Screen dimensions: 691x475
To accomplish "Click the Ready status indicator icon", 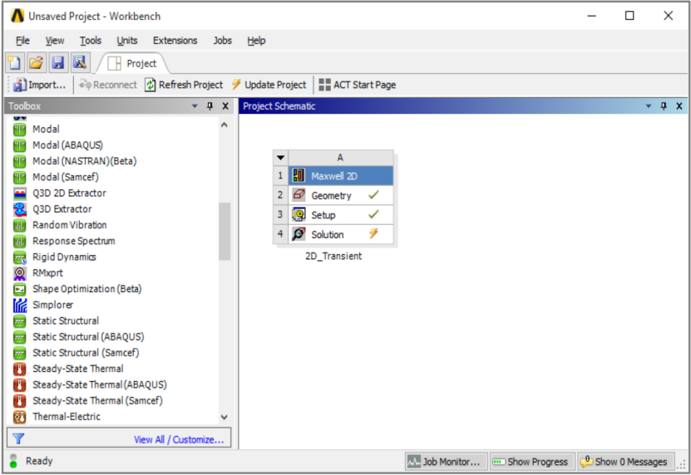I will point(13,461).
